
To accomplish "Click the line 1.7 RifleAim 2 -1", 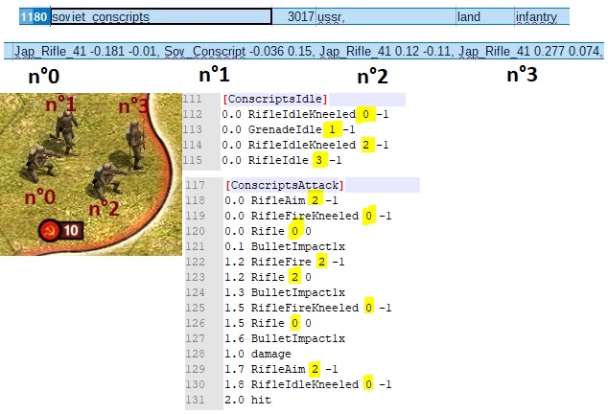I will (281, 369).
